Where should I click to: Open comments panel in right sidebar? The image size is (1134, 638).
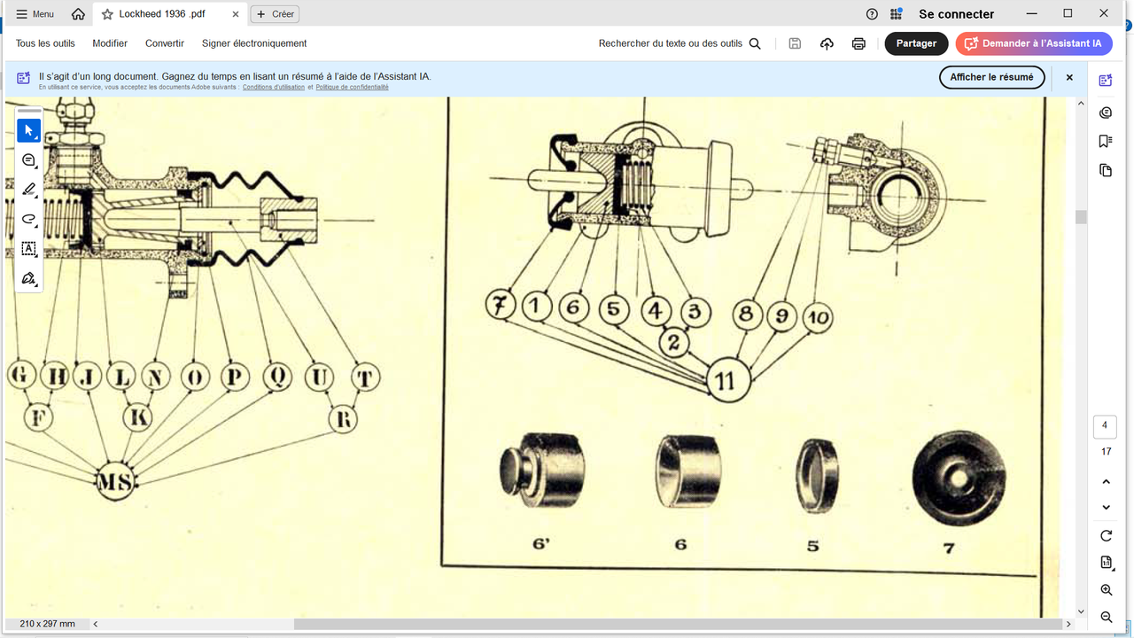(x=1106, y=113)
